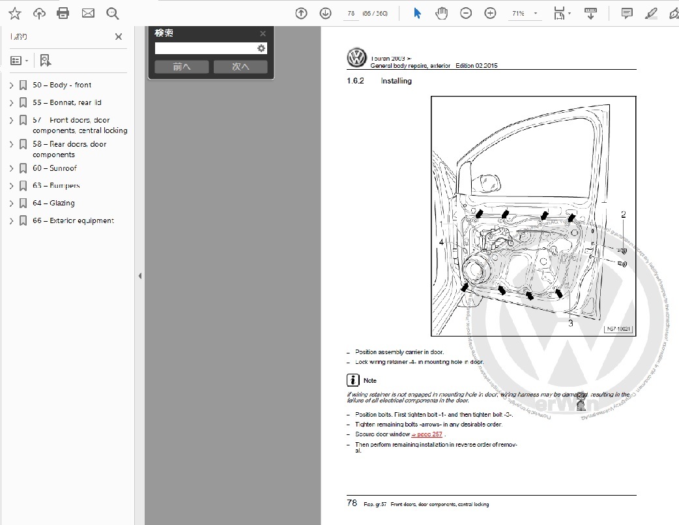Click the cloud upload icon
The height and width of the screenshot is (525, 679).
[39, 13]
